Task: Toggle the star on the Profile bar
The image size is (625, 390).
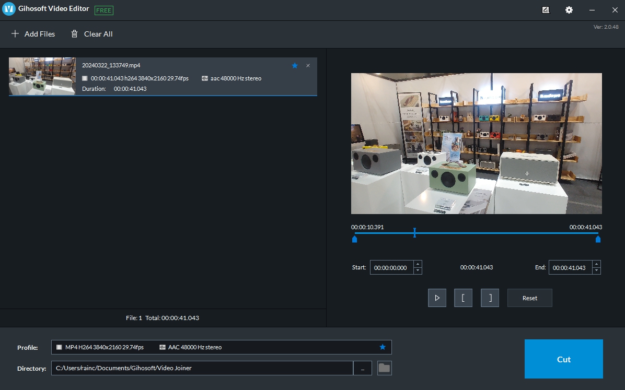Action: (383, 347)
